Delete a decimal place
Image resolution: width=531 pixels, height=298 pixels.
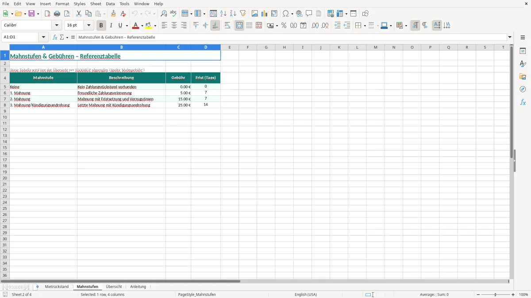(325, 26)
